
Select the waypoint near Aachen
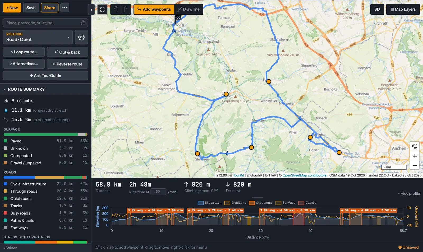coord(339,152)
